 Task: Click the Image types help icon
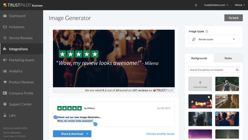click(x=207, y=31)
